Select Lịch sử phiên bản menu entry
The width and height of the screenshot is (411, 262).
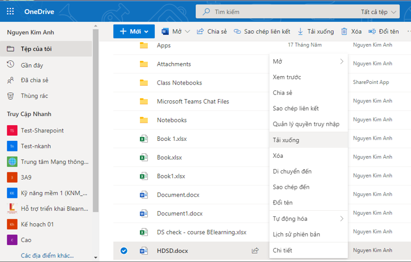click(296, 234)
